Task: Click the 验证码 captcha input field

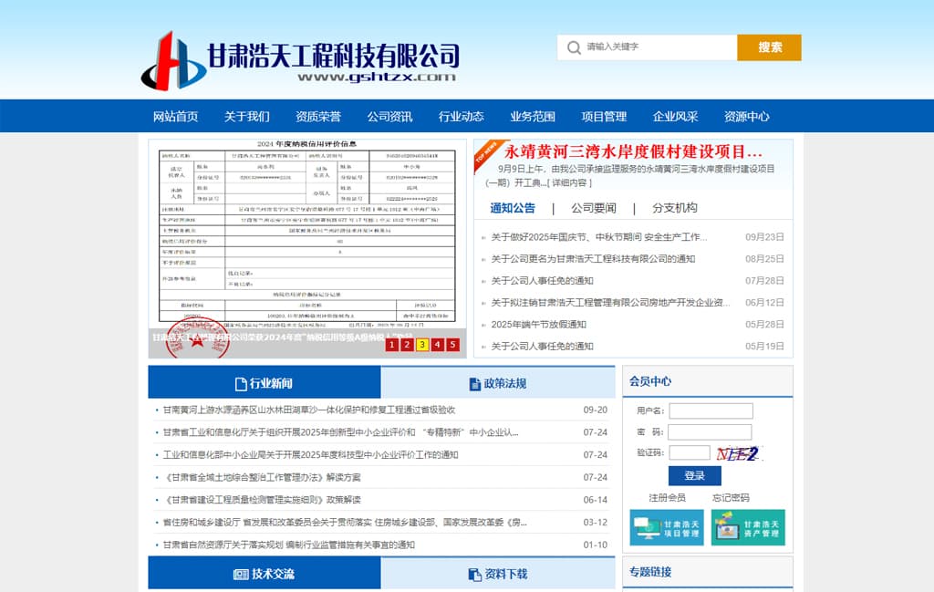Action: [x=690, y=453]
